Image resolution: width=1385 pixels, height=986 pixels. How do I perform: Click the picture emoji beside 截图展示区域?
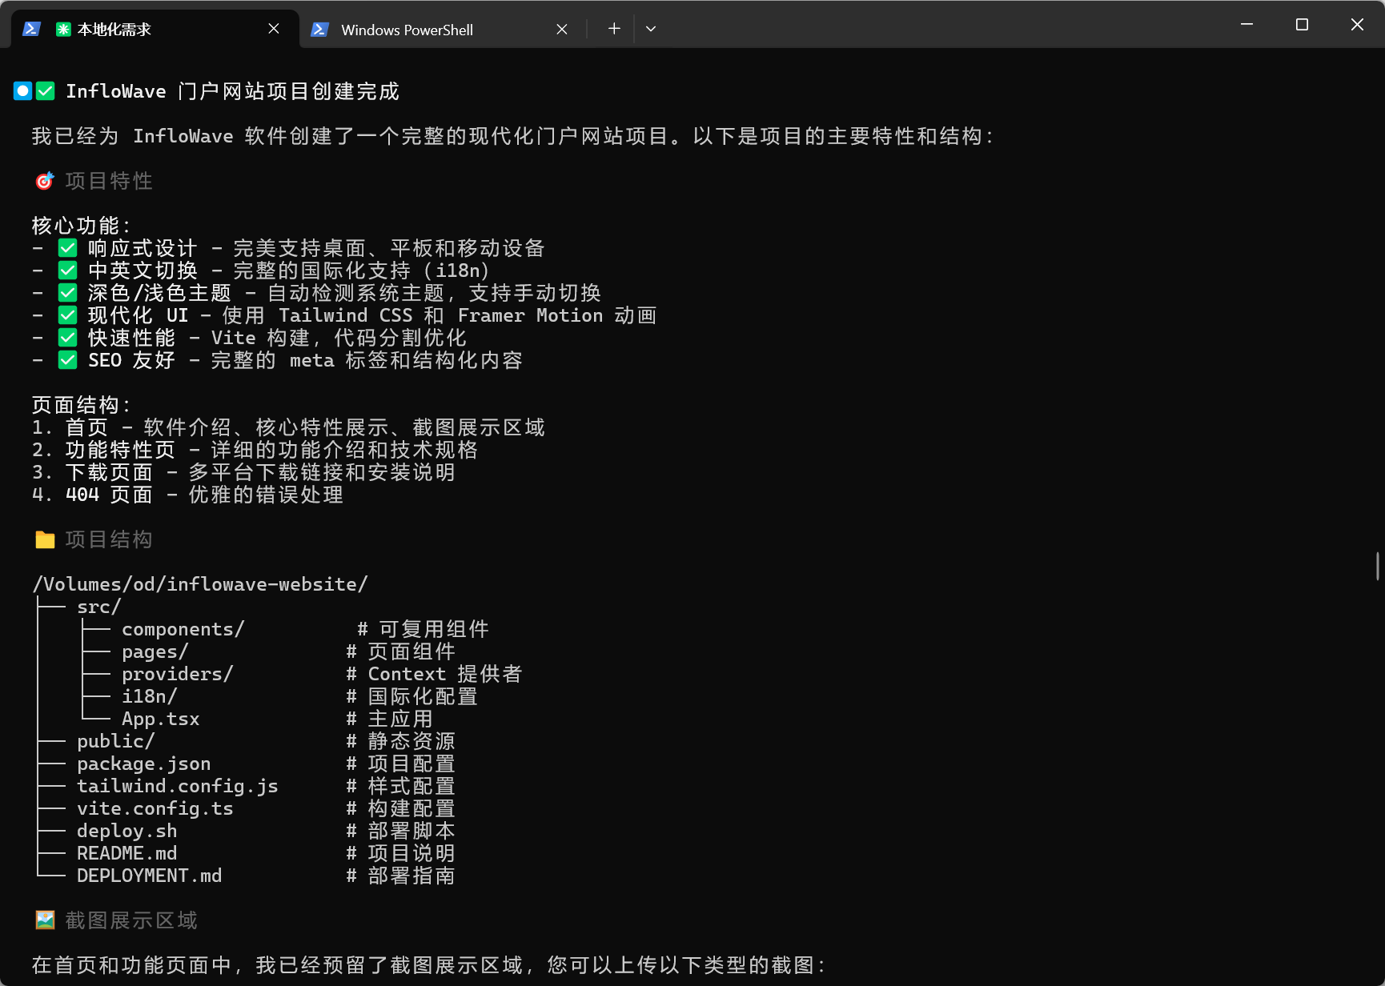point(45,920)
